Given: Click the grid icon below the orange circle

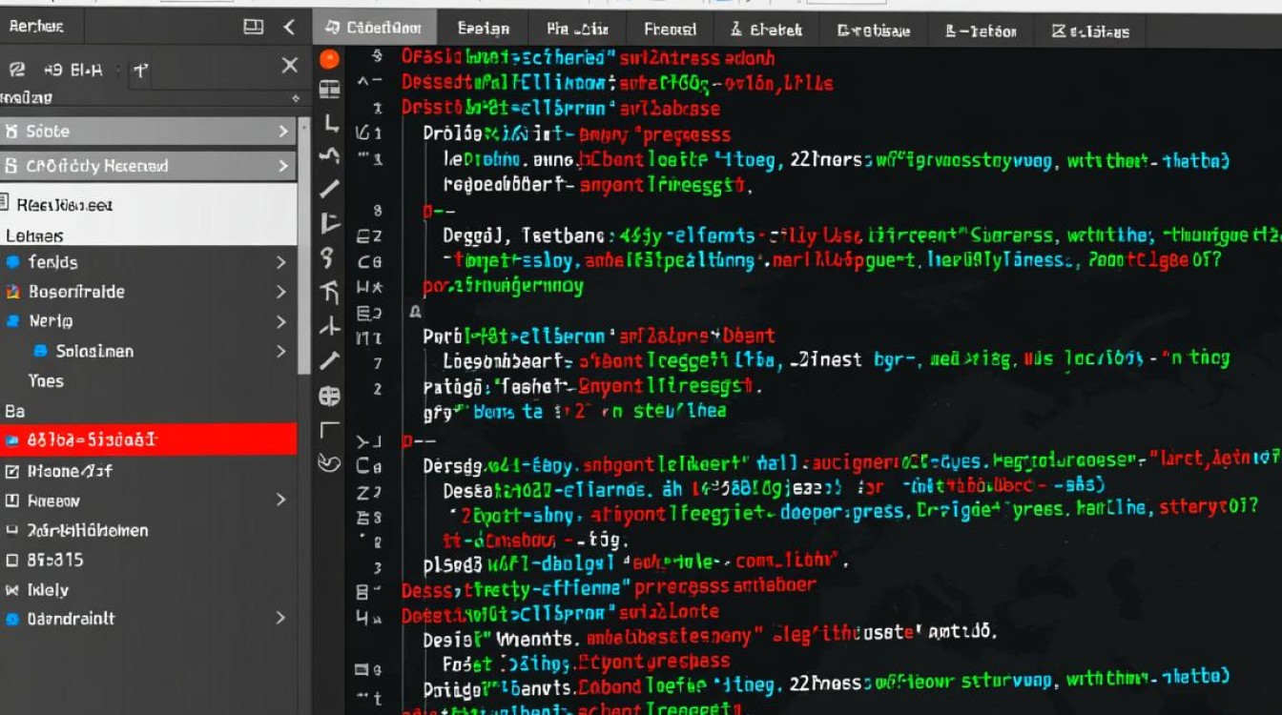Looking at the screenshot, I should 329,90.
